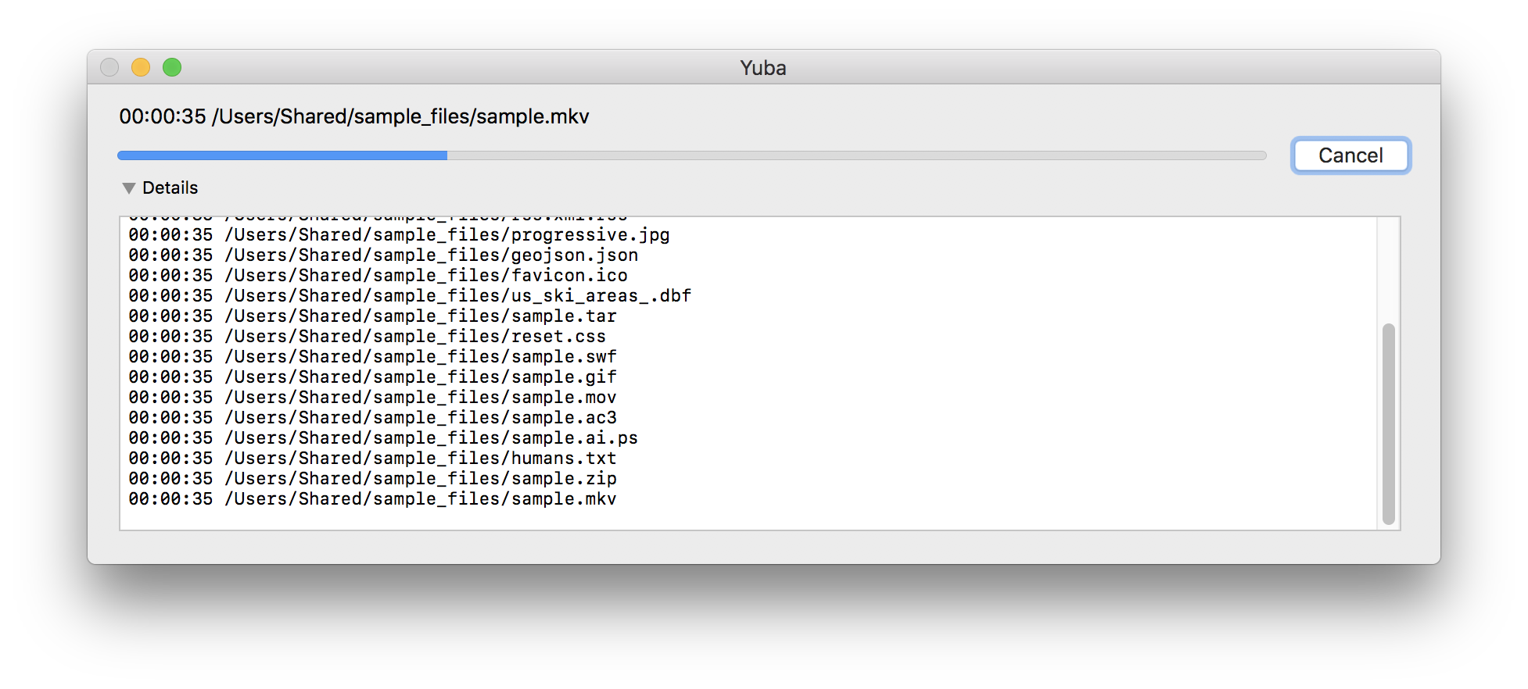The width and height of the screenshot is (1528, 689).
Task: Select the sample.zip log line
Action: (x=372, y=479)
